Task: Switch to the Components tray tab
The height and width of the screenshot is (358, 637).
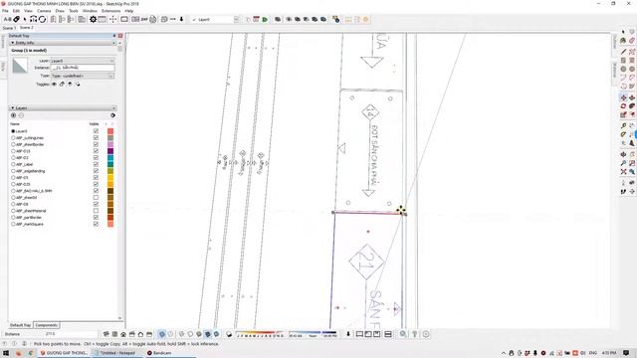Action: tap(47, 325)
